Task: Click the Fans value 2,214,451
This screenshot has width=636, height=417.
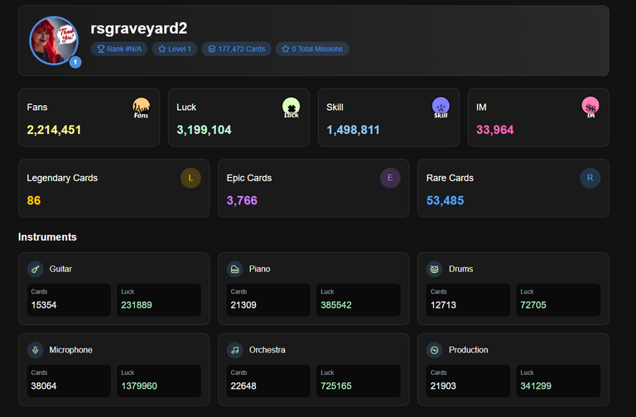Action: (54, 130)
